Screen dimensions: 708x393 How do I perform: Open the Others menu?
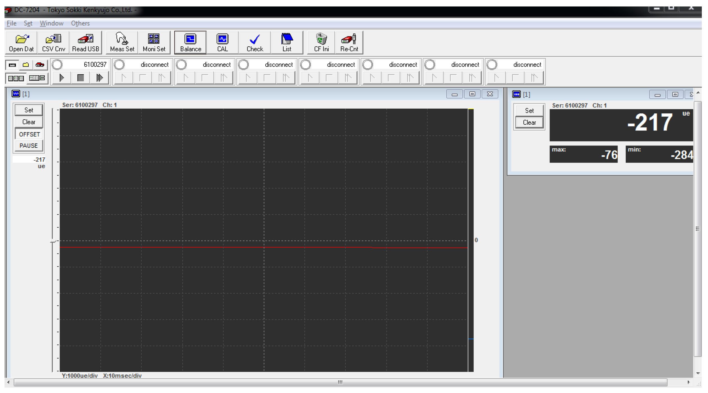80,23
